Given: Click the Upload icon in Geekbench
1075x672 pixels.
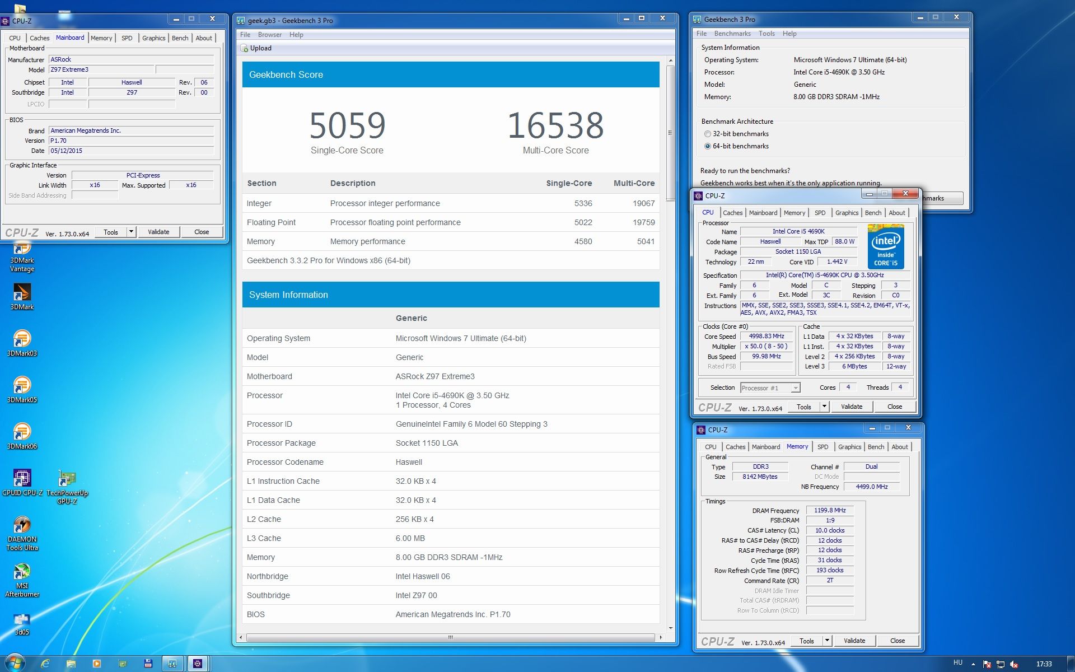Looking at the screenshot, I should pyautogui.click(x=245, y=48).
